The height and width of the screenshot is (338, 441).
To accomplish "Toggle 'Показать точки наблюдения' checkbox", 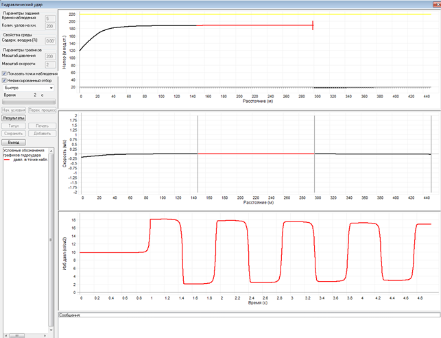I will (x=5, y=73).
